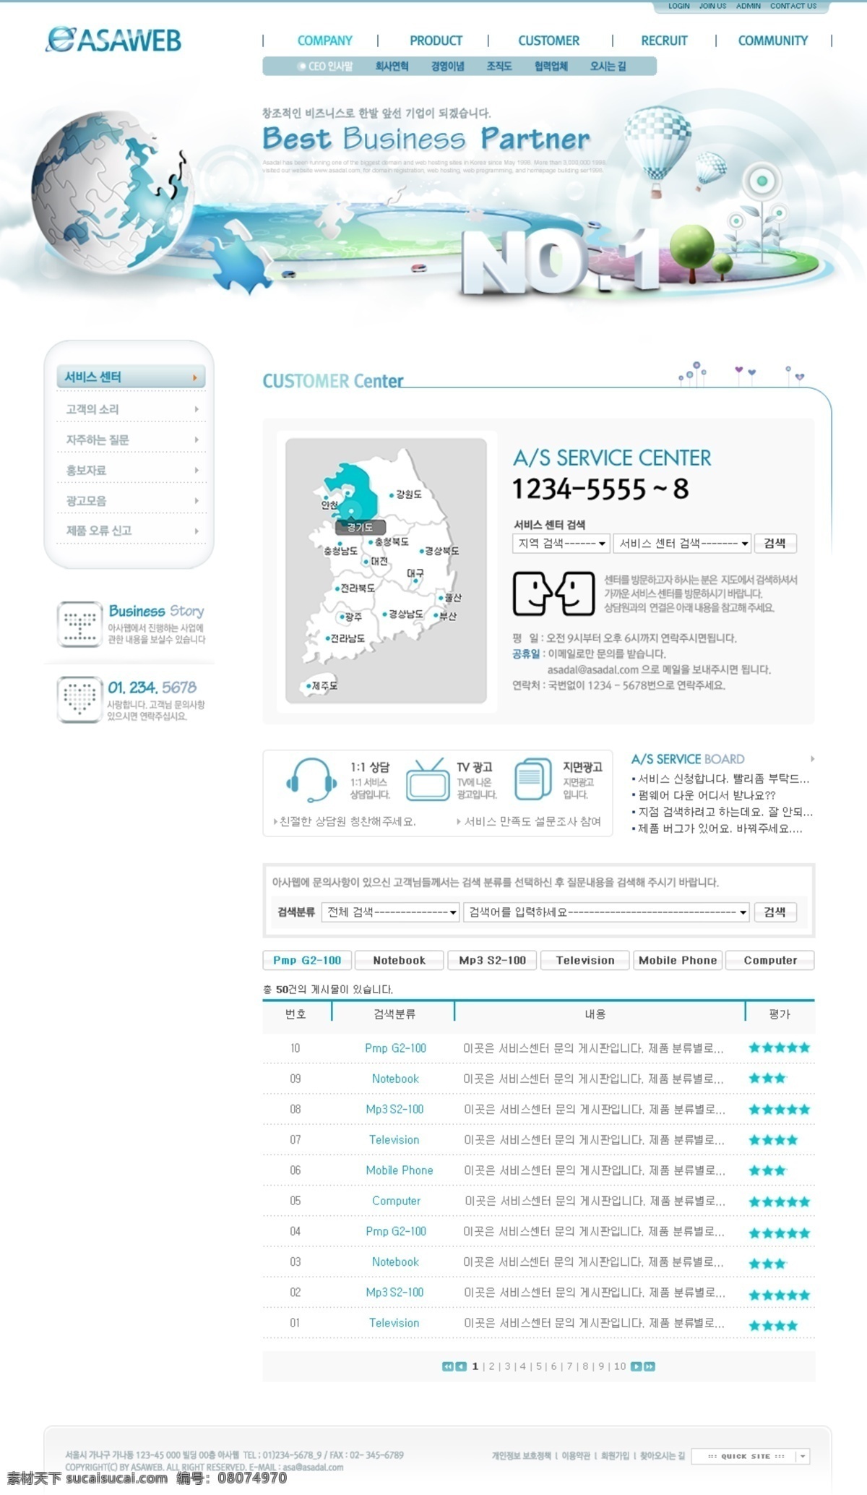Screen dimensions: 867x1495
Task: Click the arrow next to A/S SERVICE BOARD
Action: [x=812, y=759]
